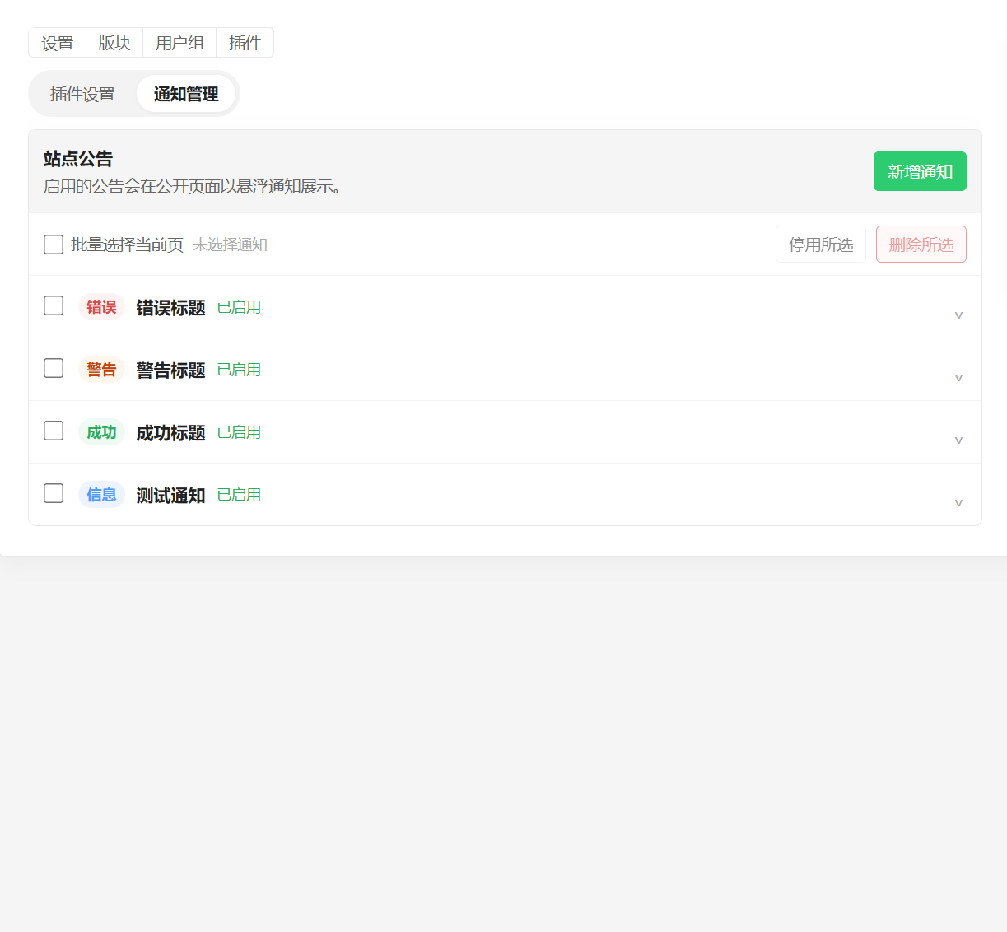The image size is (1007, 932).
Task: Click the red 错误 type badge
Action: (101, 307)
